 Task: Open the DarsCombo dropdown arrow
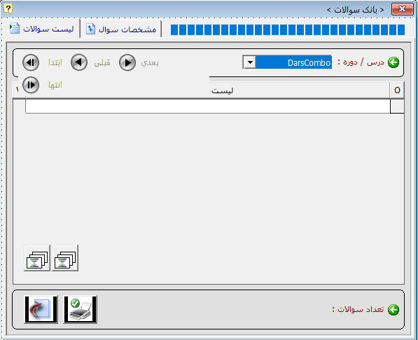click(250, 62)
